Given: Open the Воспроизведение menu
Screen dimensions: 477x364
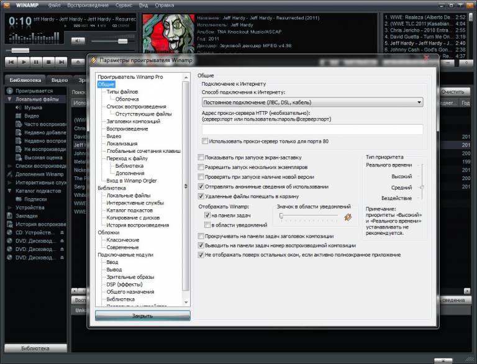Looking at the screenshot, I should pos(88,5).
